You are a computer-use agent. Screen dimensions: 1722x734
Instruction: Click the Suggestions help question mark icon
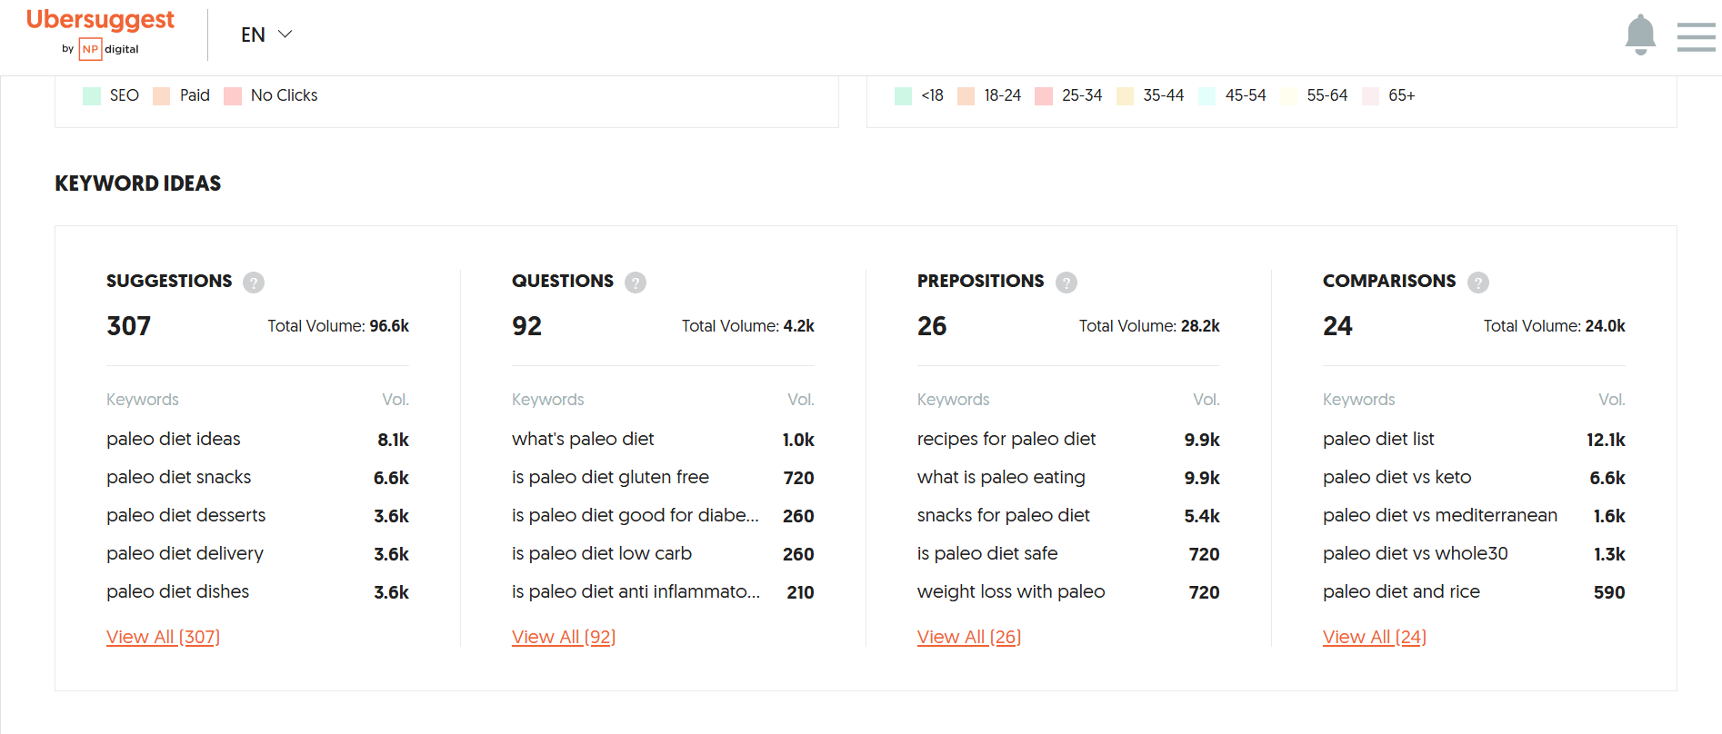click(252, 283)
